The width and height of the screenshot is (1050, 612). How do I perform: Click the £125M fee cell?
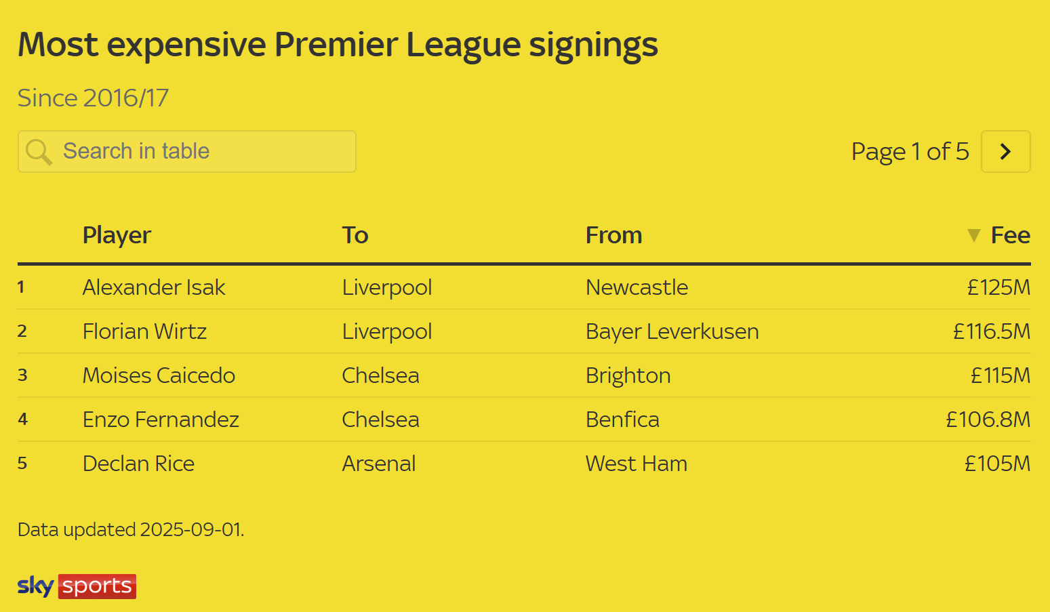pyautogui.click(x=998, y=287)
